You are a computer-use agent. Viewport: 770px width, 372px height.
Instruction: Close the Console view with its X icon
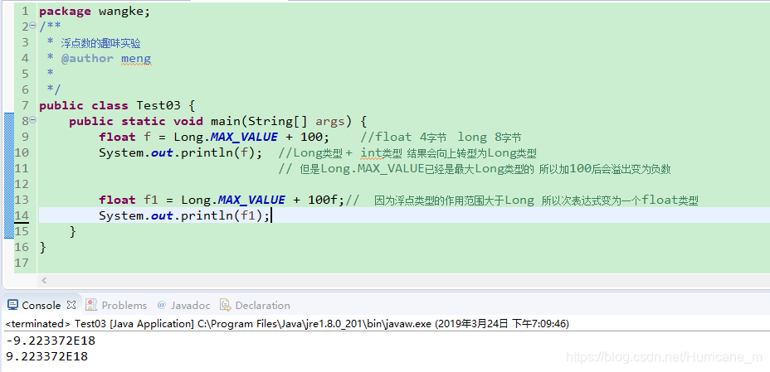[x=71, y=305]
